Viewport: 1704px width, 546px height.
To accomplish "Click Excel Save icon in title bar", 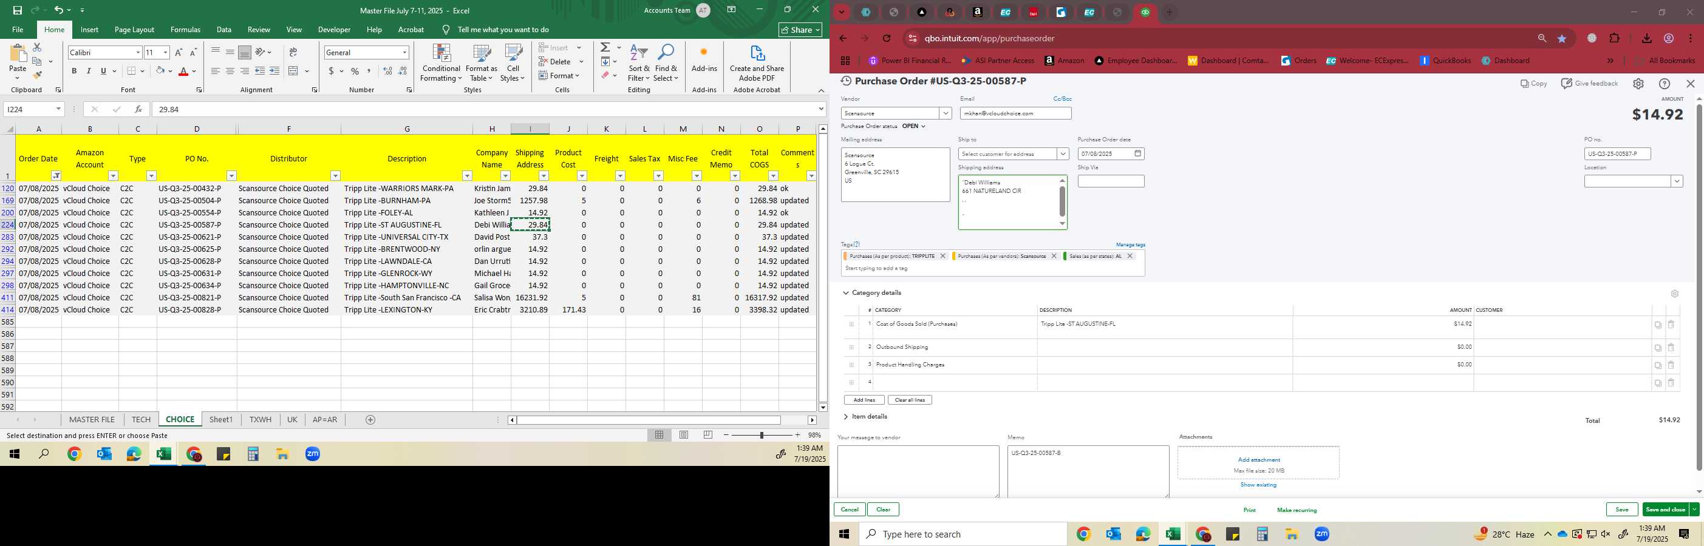I will click(17, 10).
